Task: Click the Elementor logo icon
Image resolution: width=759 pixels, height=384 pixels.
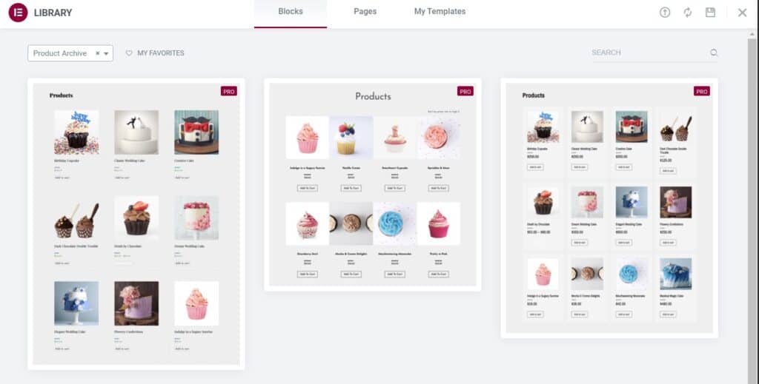Action: point(18,13)
